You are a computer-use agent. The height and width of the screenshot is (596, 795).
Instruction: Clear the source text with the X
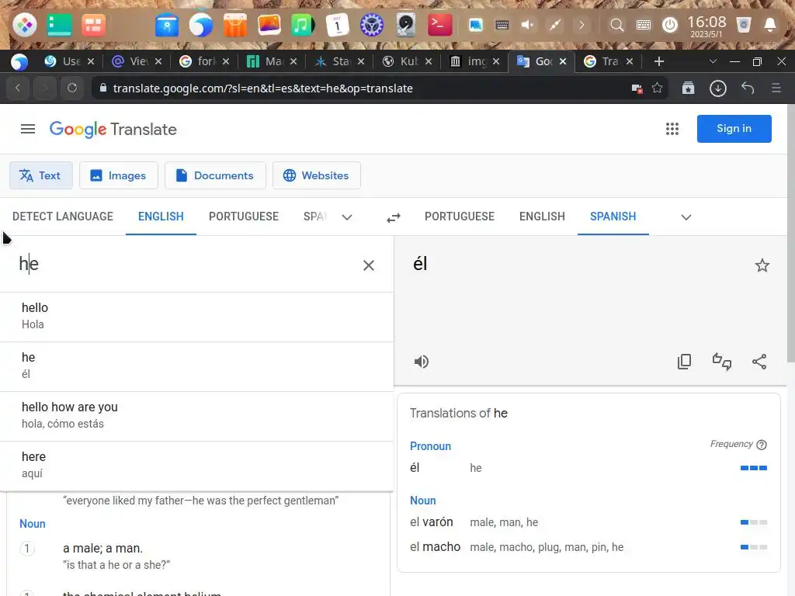tap(369, 265)
